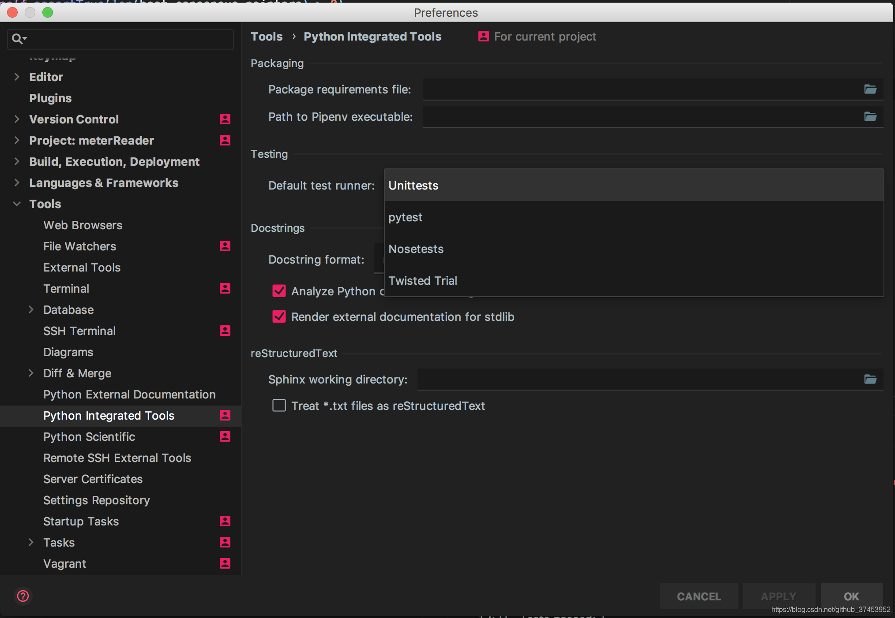The width and height of the screenshot is (895, 618).
Task: Open help via question mark icon
Action: (x=23, y=596)
